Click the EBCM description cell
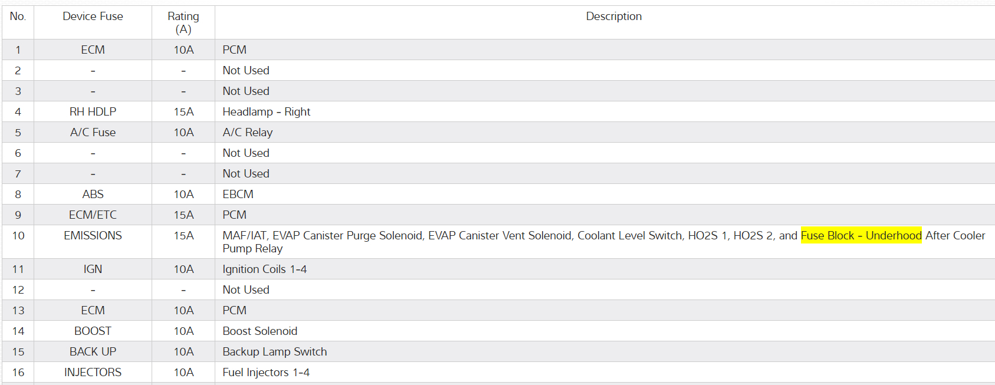The height and width of the screenshot is (385, 995). coord(238,195)
